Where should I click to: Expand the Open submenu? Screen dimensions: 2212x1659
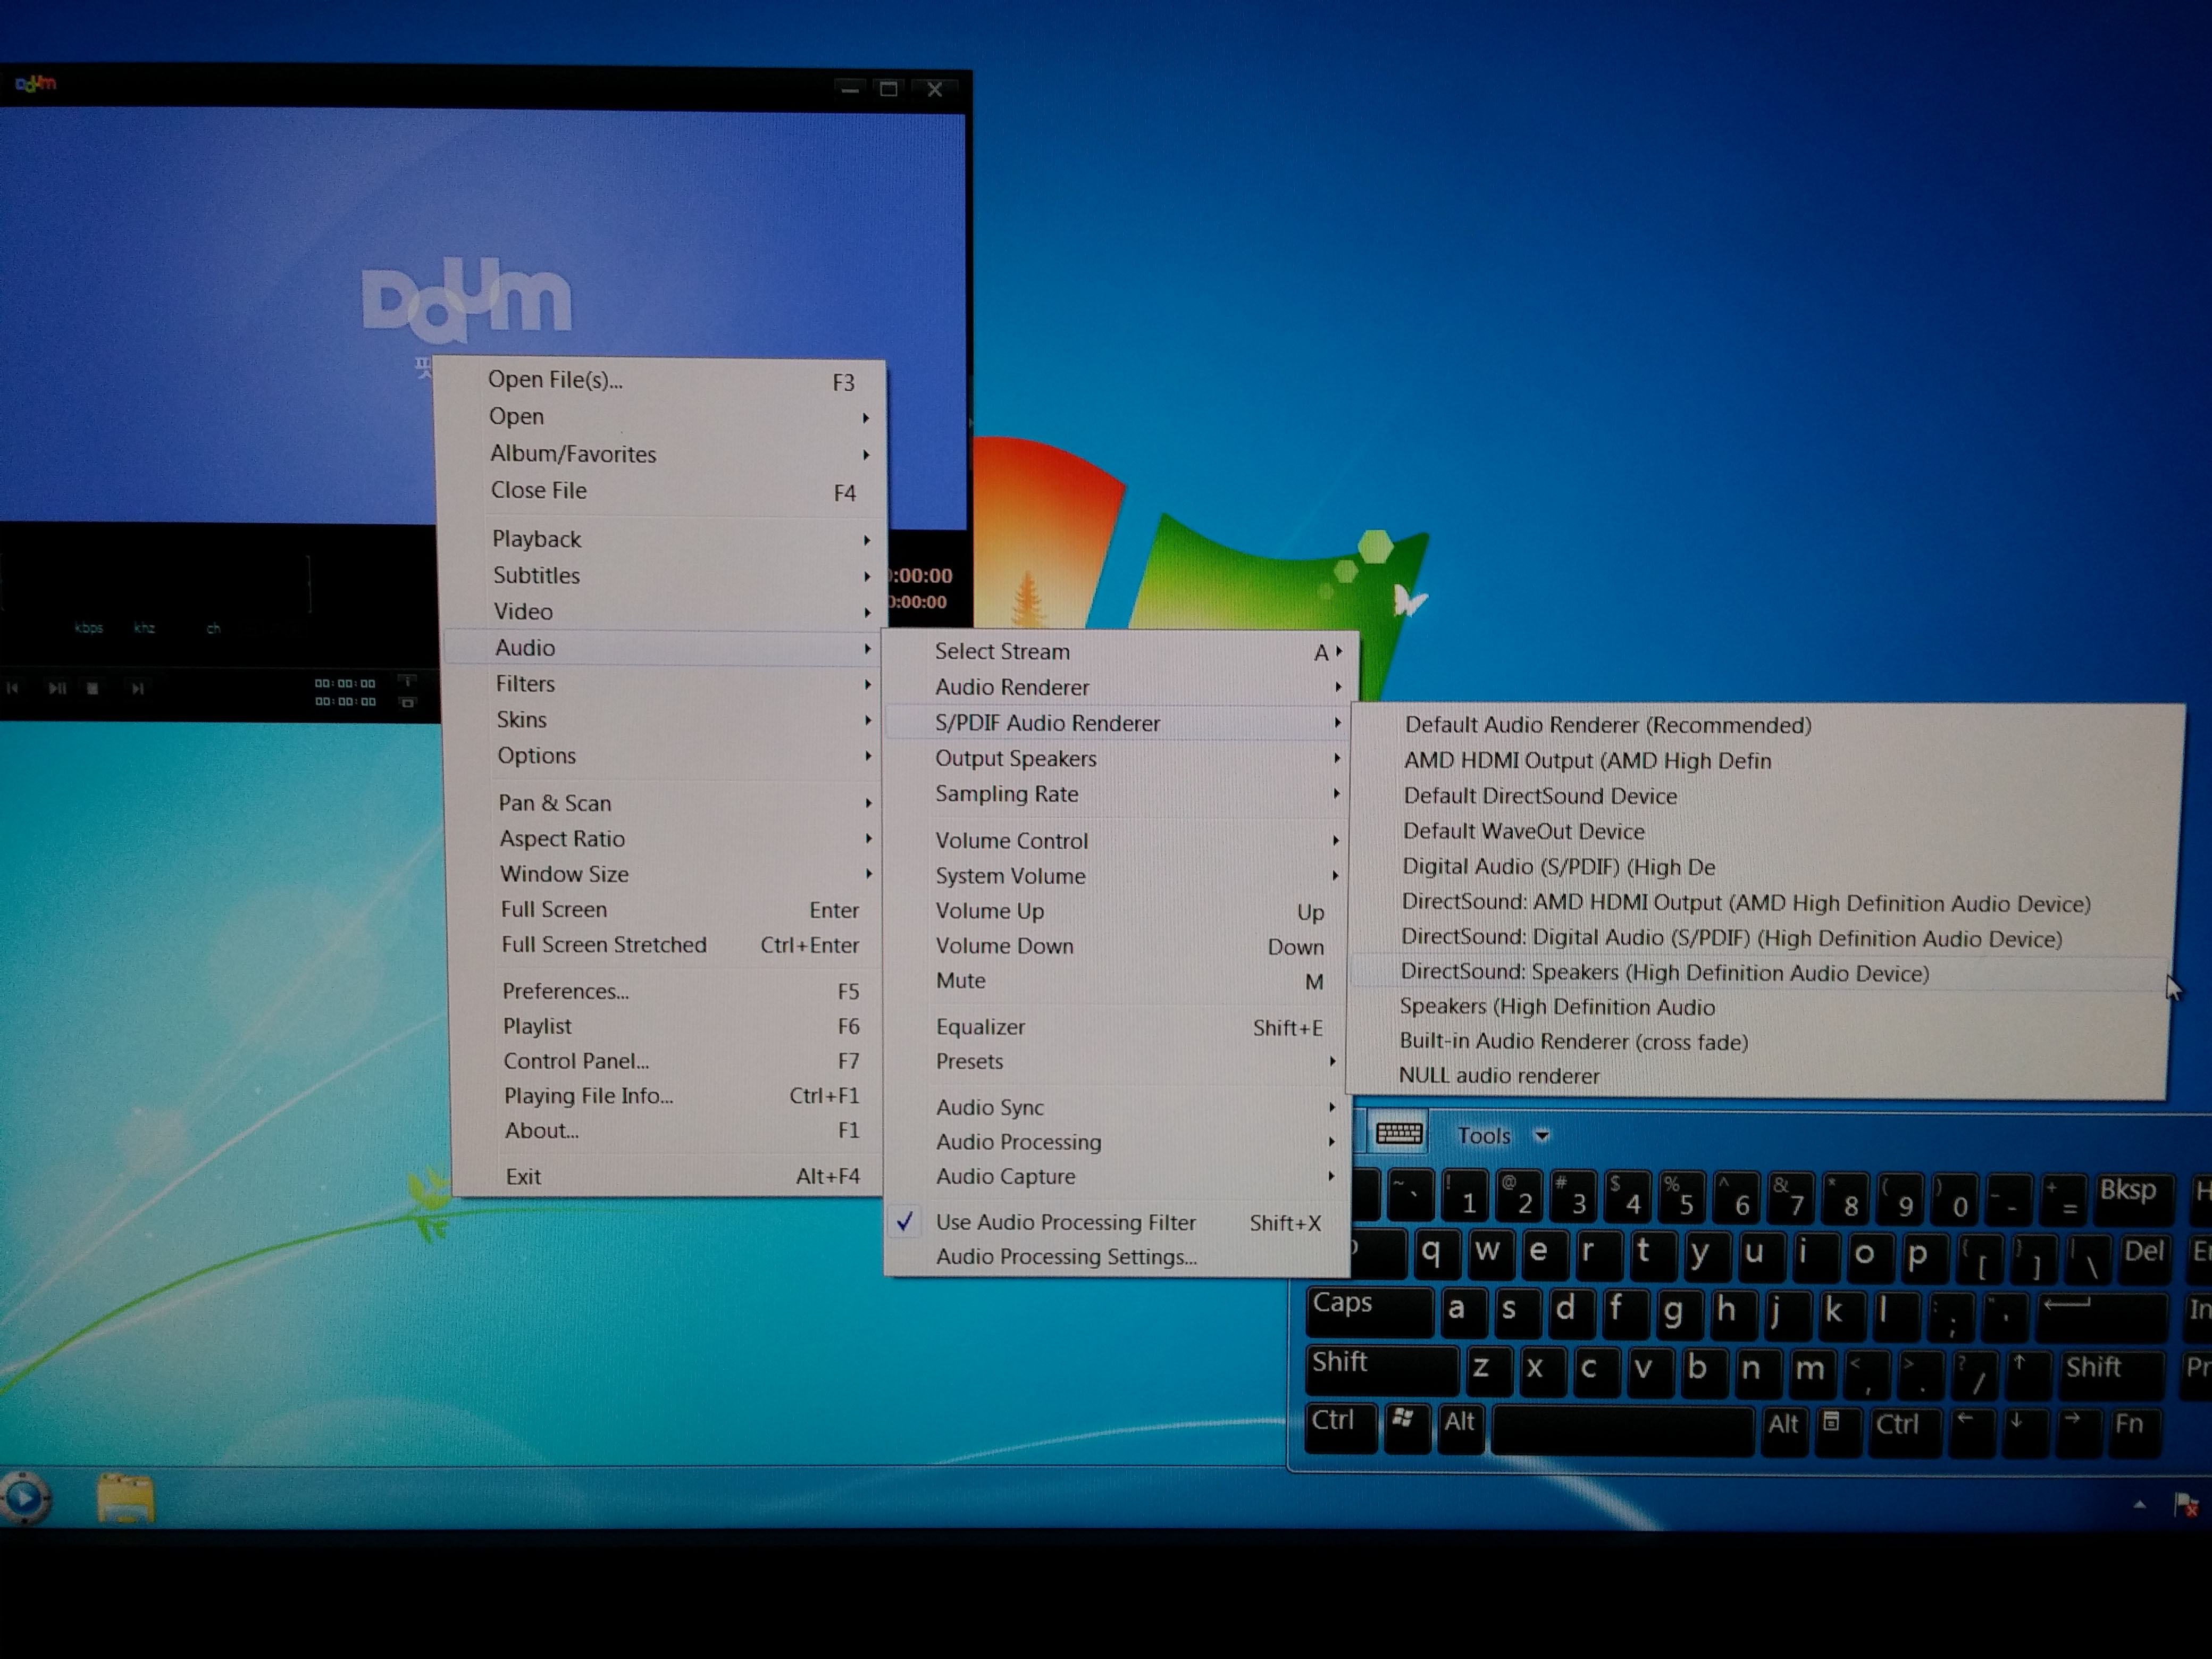(661, 417)
